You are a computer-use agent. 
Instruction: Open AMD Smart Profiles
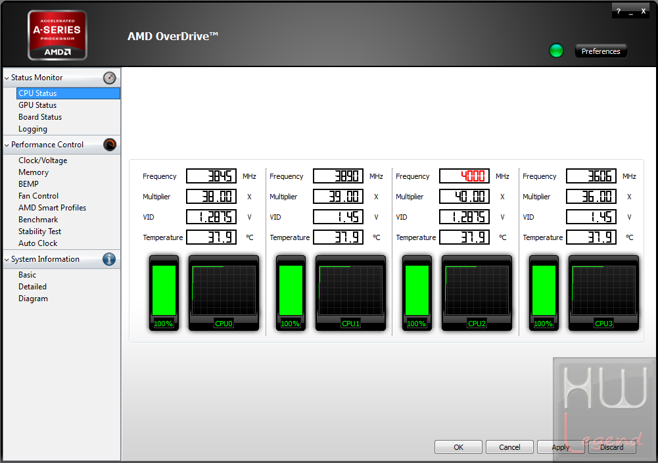(x=52, y=208)
